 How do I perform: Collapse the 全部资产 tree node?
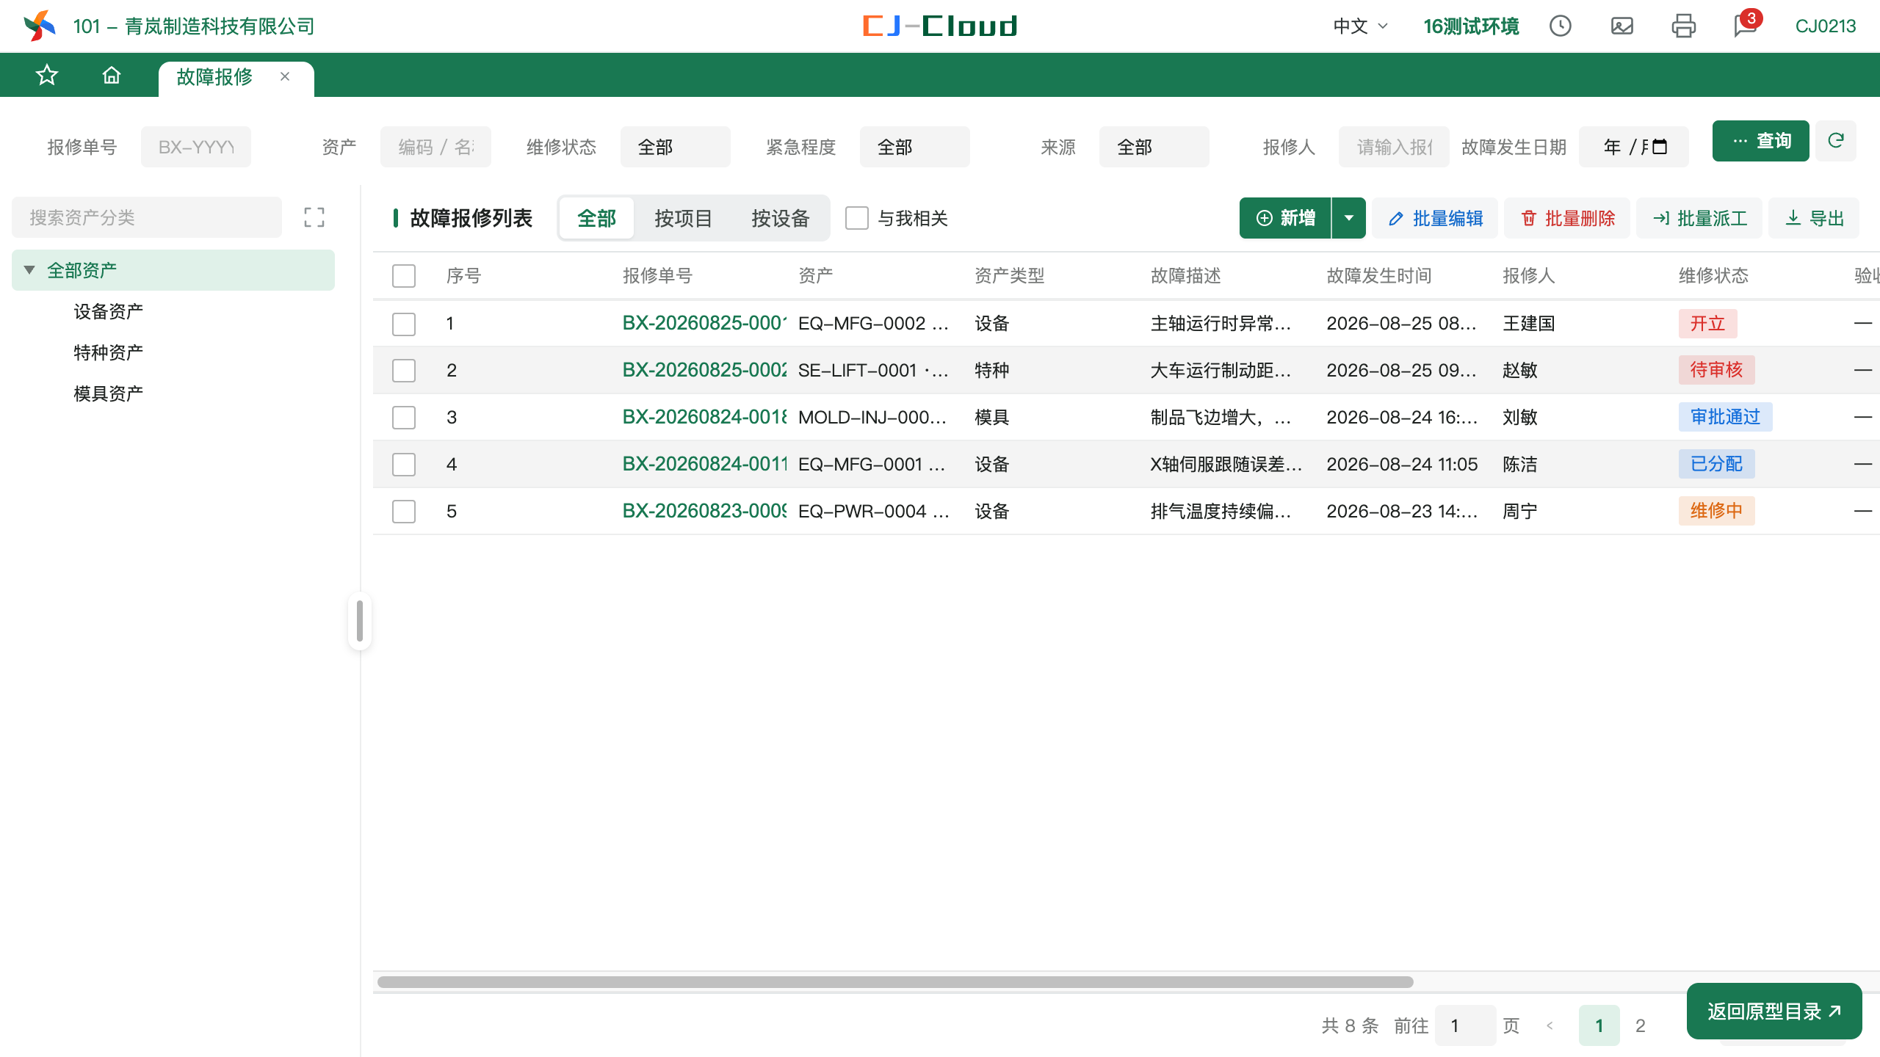pyautogui.click(x=29, y=270)
